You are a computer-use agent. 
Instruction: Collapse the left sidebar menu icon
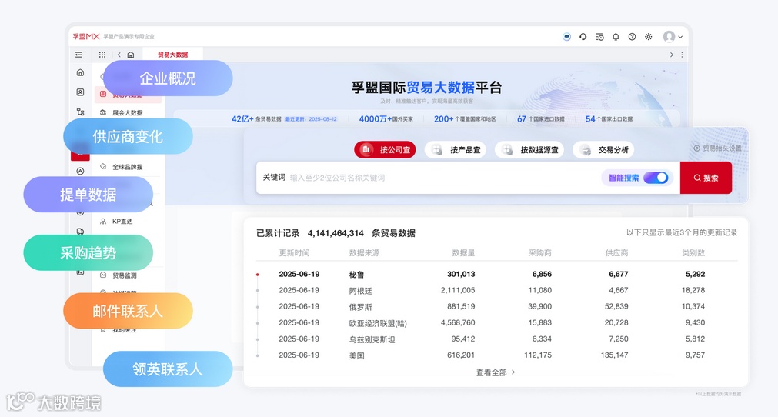(x=79, y=55)
